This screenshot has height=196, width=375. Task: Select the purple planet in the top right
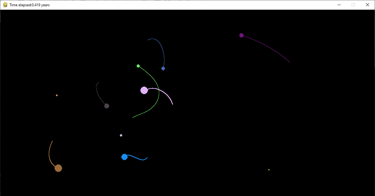click(x=241, y=35)
